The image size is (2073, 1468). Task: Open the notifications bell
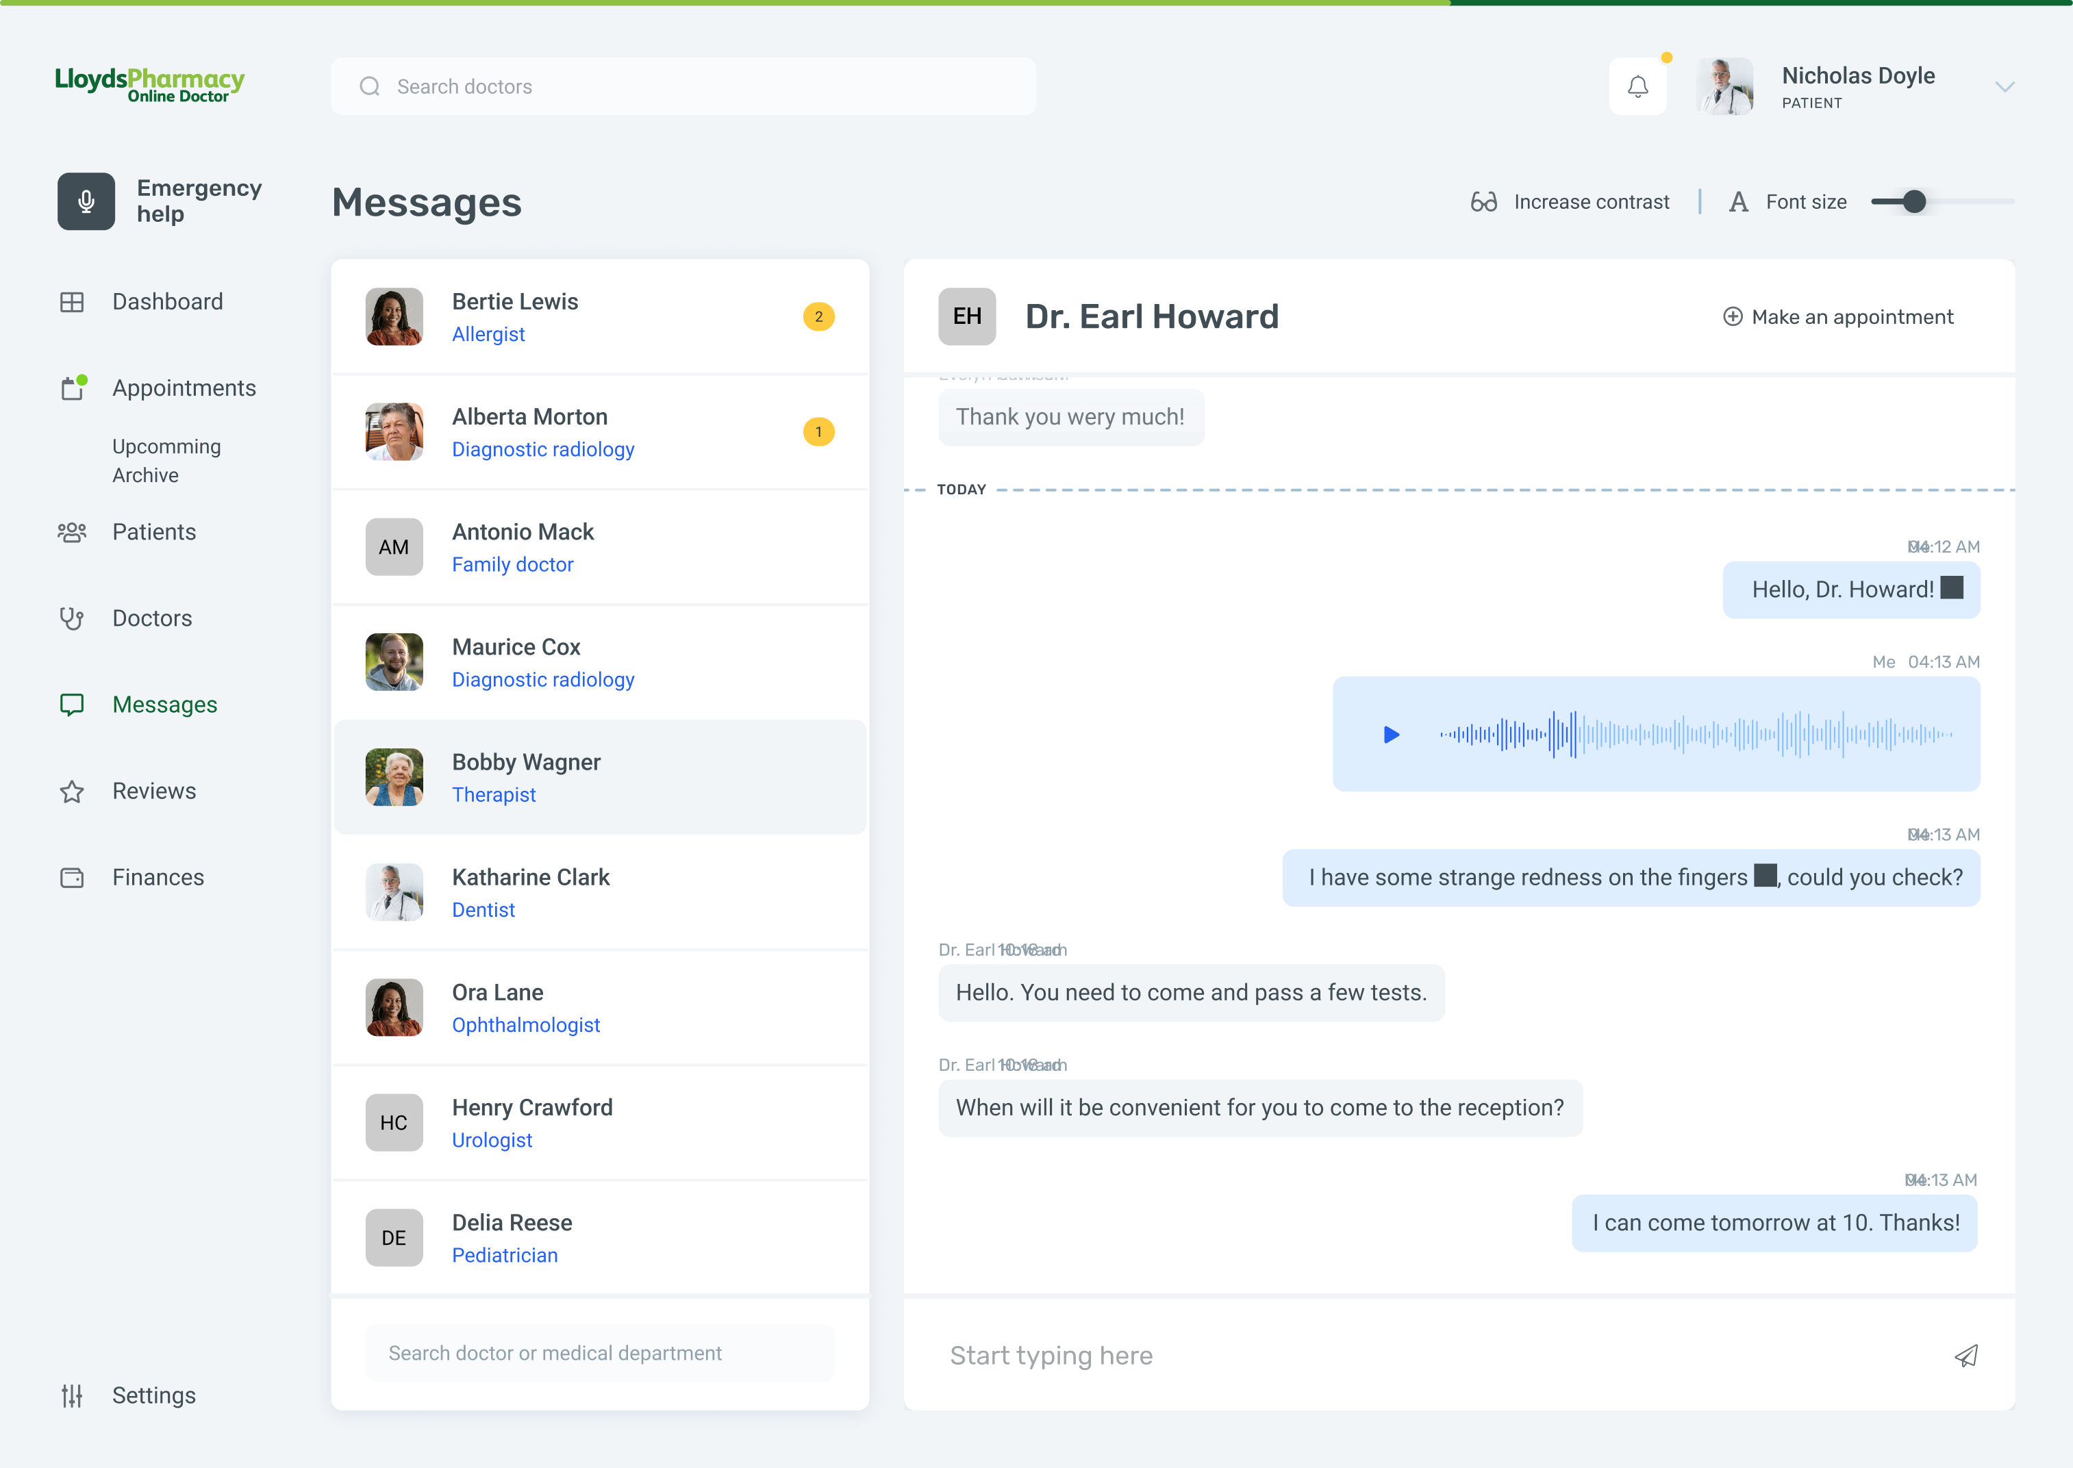pyautogui.click(x=1637, y=87)
